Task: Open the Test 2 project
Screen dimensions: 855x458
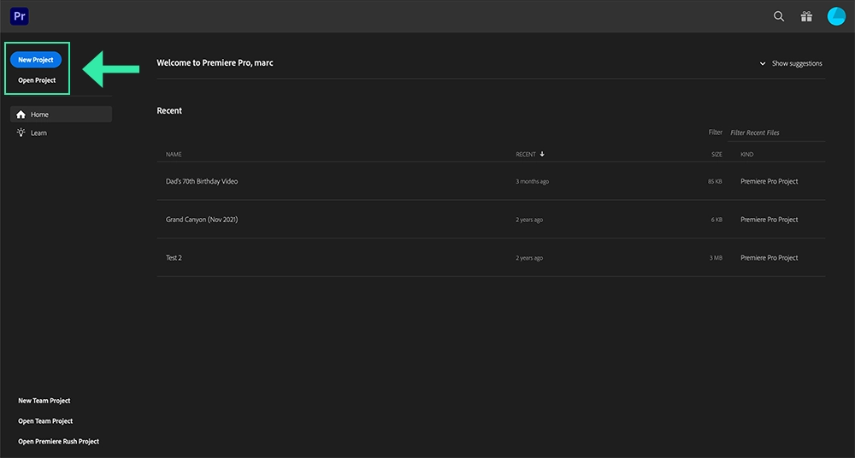Action: click(174, 257)
